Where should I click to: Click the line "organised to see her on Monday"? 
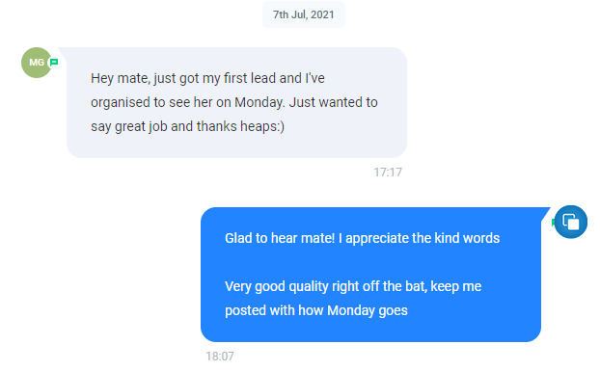187,102
